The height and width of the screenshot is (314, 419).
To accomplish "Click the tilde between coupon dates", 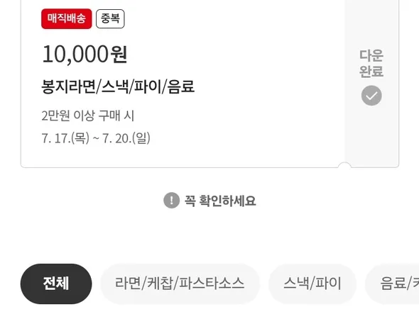I will click(96, 139).
